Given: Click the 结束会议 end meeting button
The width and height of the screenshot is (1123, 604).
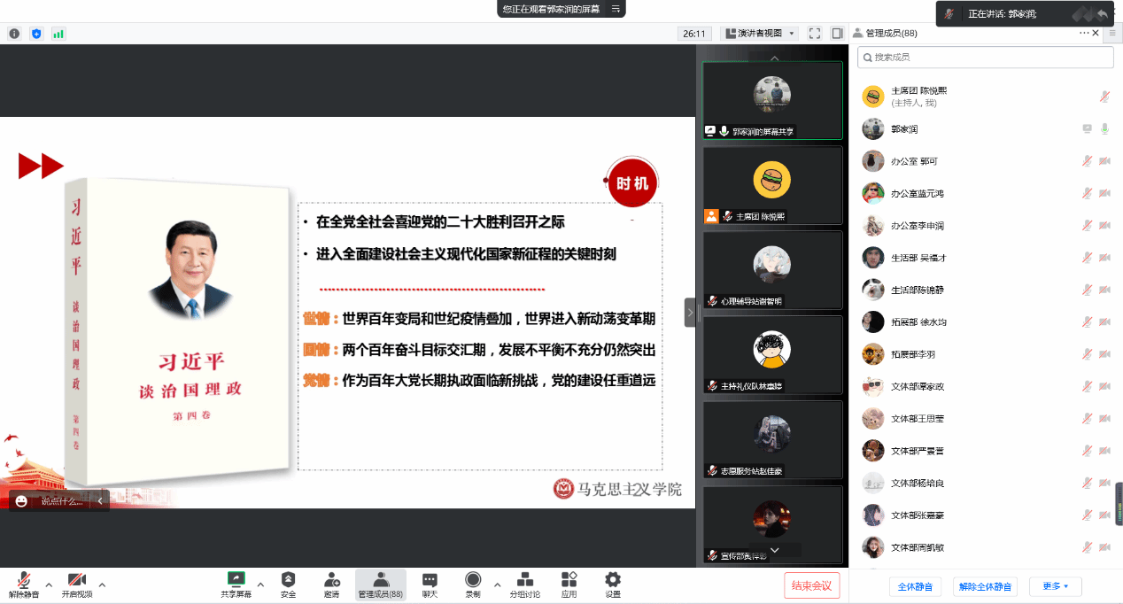Looking at the screenshot, I should pos(811,585).
